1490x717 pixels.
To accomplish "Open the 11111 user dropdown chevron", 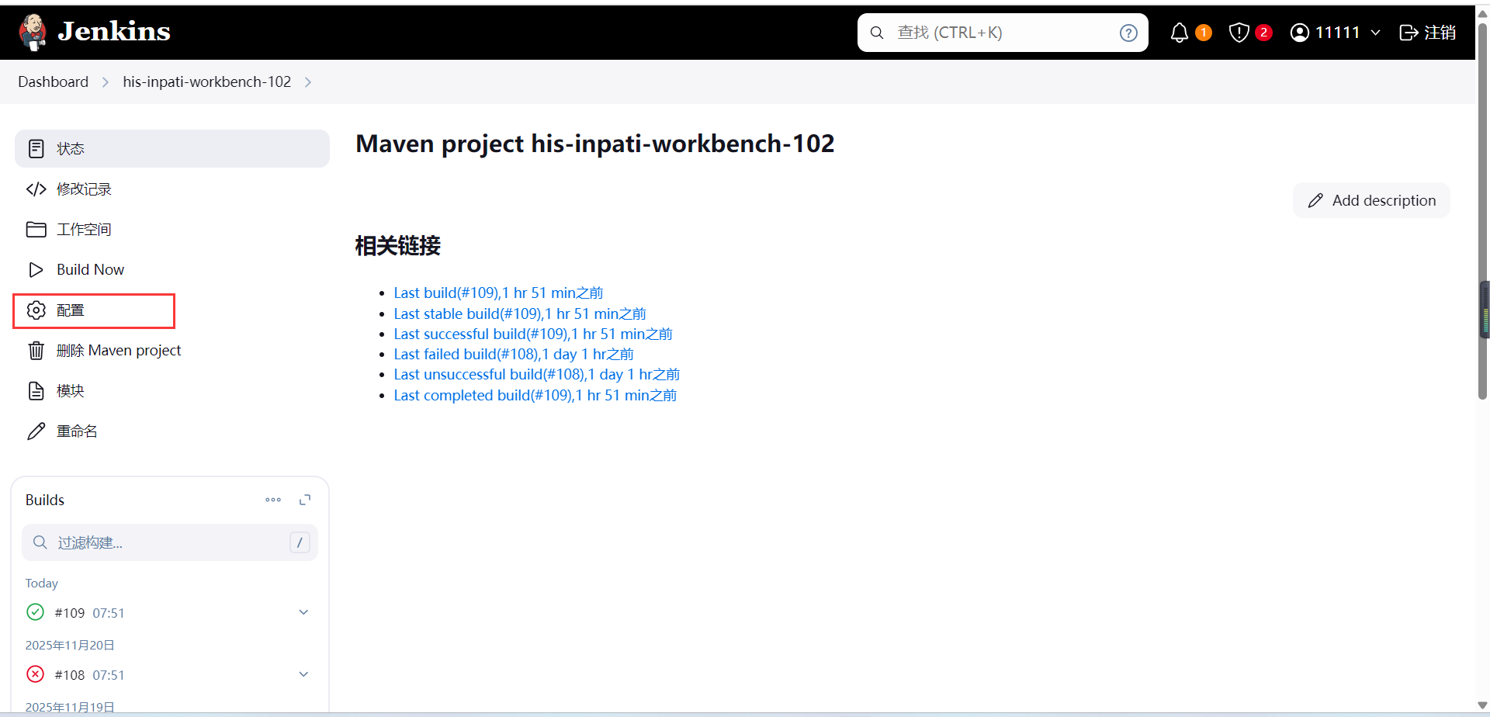I will (x=1375, y=33).
